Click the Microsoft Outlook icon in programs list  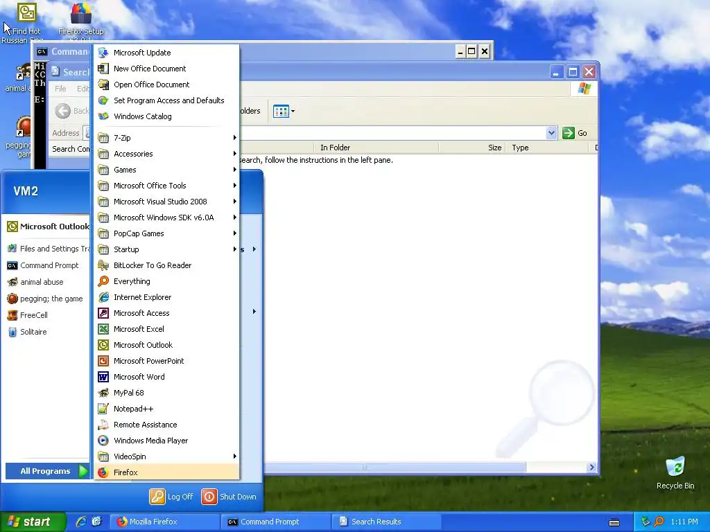[x=103, y=345]
